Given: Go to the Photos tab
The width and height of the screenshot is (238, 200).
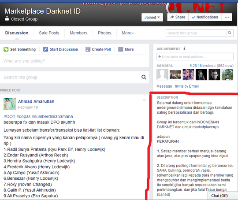Looking at the screenshot, I should click(x=104, y=33).
